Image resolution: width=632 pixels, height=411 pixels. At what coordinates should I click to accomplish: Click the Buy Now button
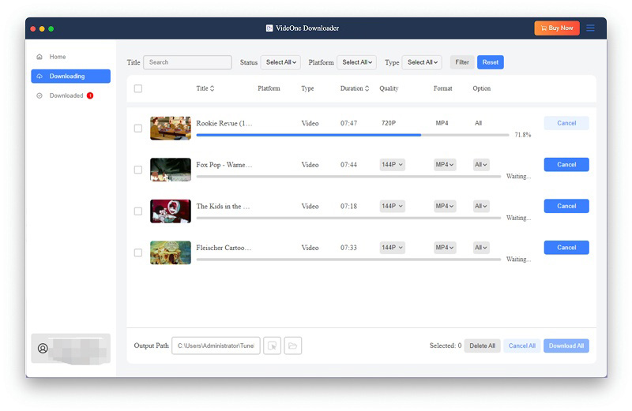(556, 28)
